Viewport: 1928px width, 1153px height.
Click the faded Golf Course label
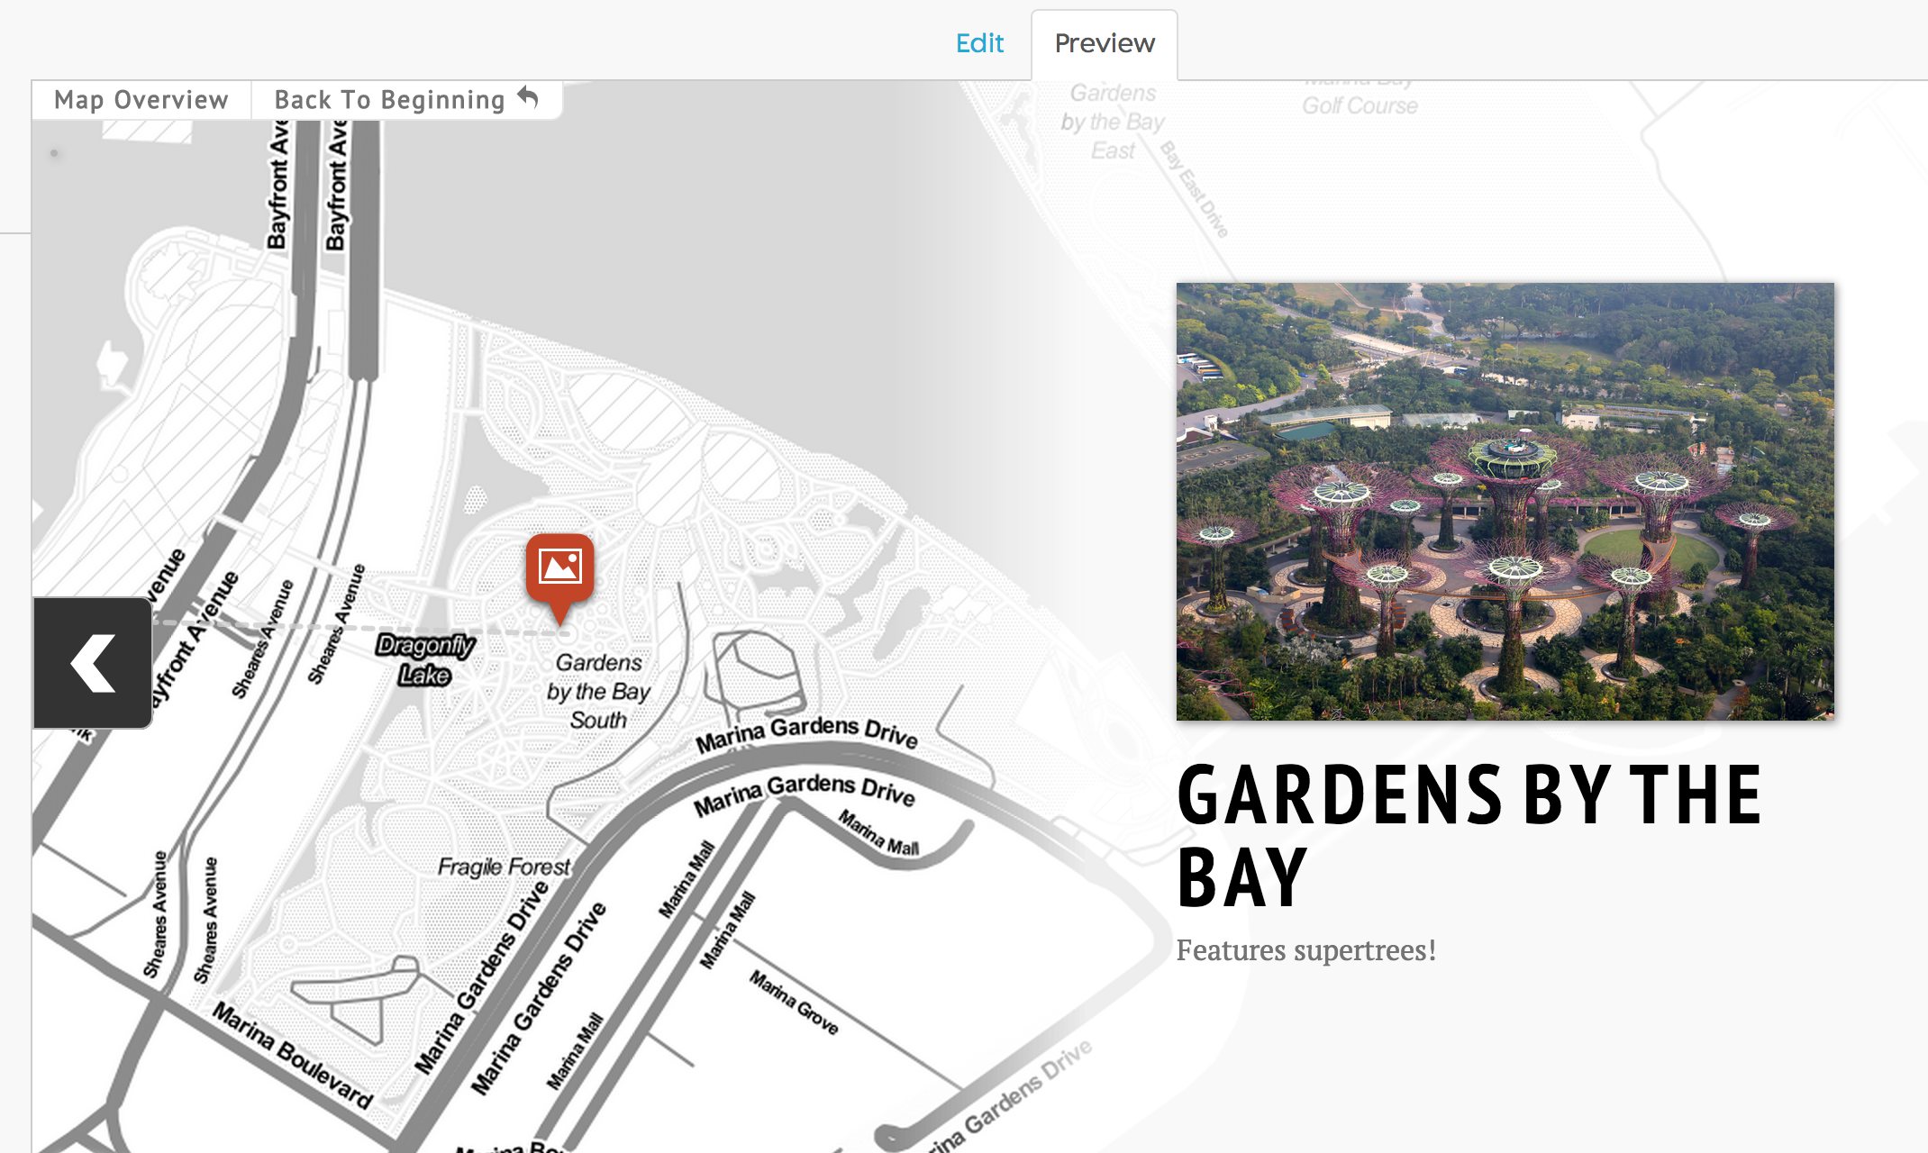click(1360, 105)
